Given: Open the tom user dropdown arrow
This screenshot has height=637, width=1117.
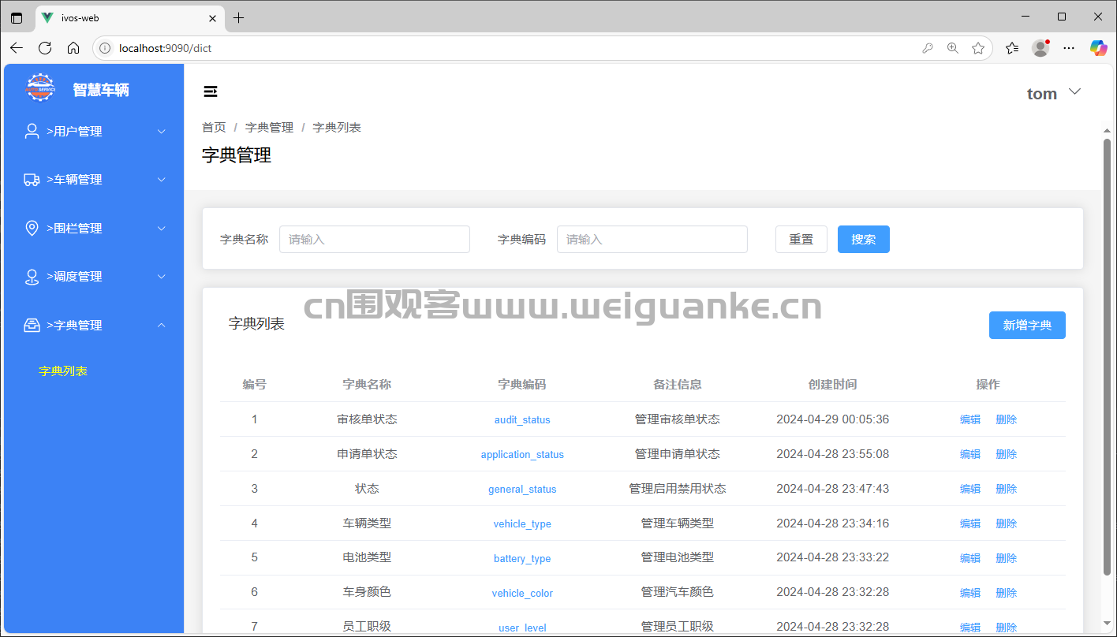Looking at the screenshot, I should coord(1074,92).
